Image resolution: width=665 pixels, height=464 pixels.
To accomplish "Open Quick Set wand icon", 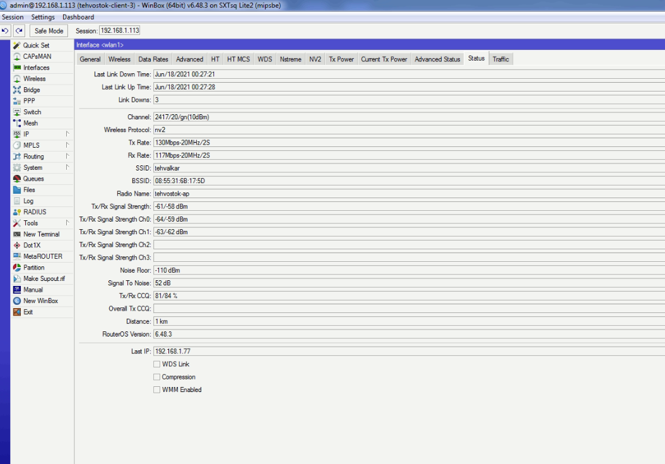I will [x=16, y=45].
